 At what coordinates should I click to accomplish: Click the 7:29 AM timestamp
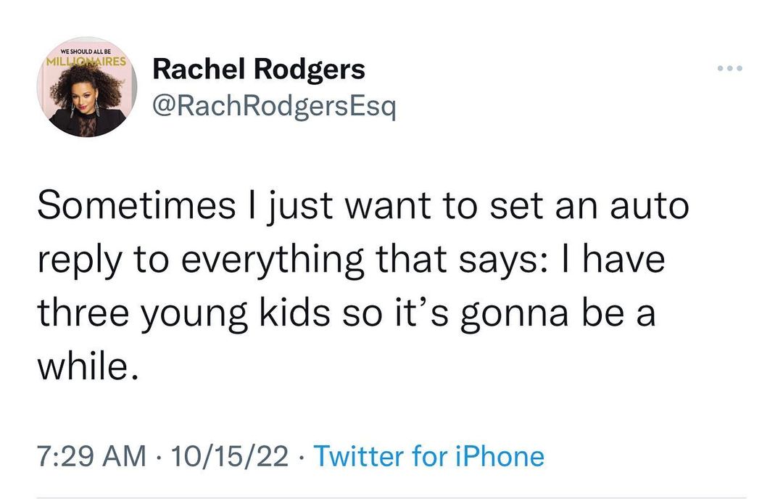pos(90,456)
